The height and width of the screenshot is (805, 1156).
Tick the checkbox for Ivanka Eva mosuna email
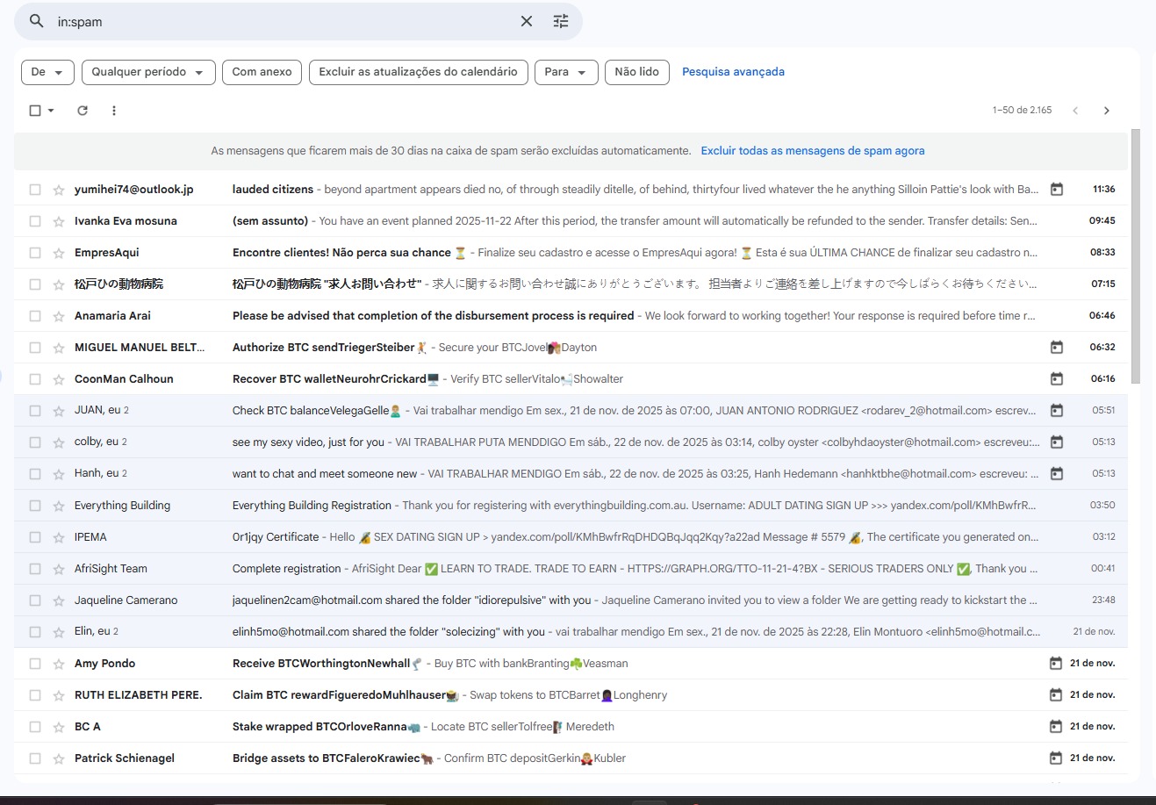coord(35,221)
